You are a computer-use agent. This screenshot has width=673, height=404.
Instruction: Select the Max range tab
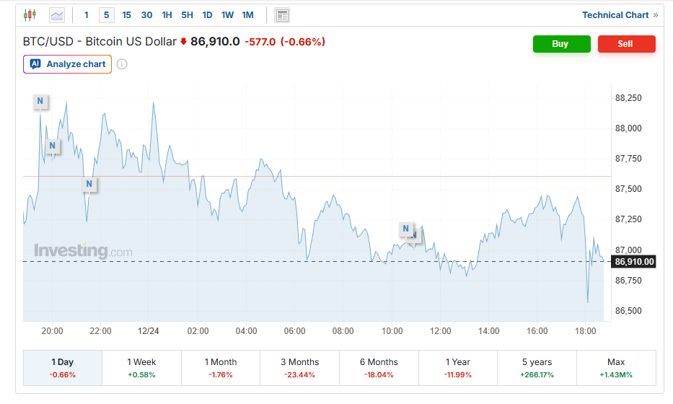(616, 368)
